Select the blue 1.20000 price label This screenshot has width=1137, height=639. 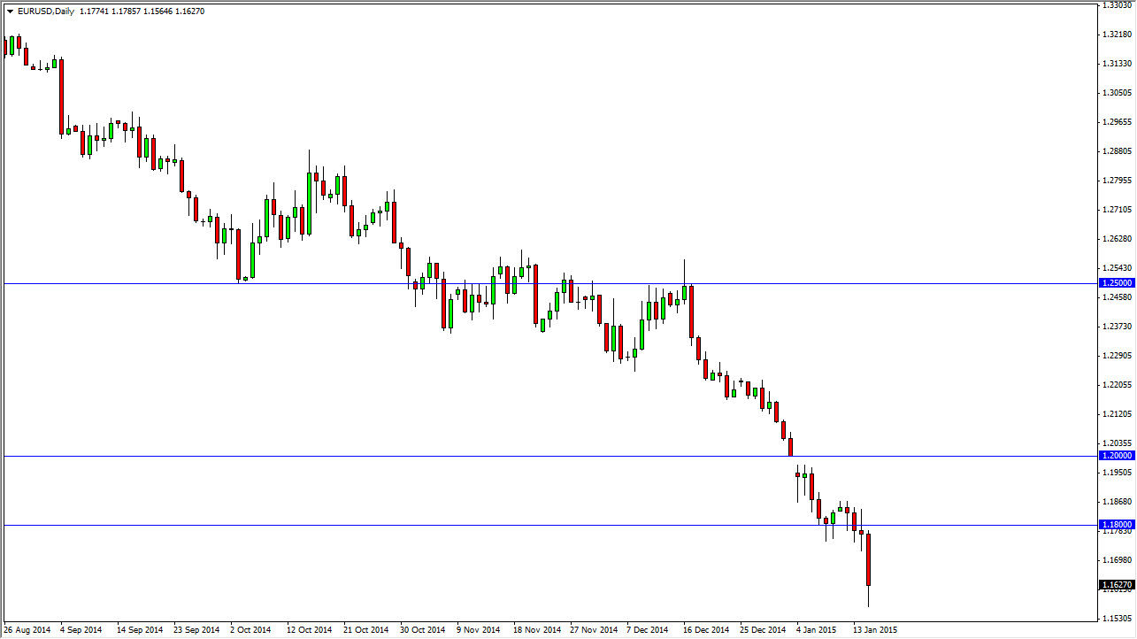point(1117,456)
